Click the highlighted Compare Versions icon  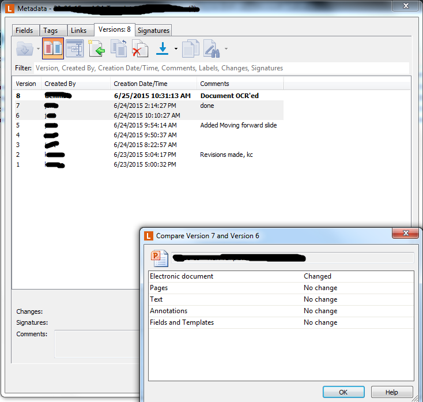53,48
